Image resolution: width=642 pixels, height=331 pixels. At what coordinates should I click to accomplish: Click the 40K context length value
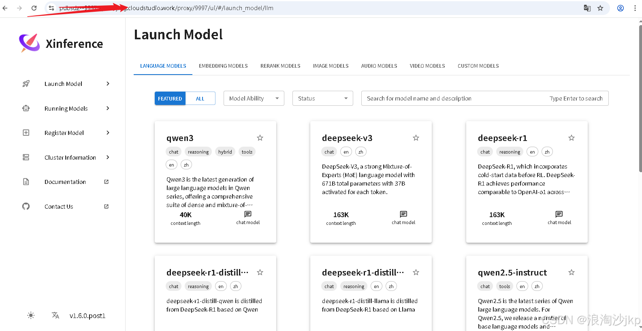[x=186, y=215]
